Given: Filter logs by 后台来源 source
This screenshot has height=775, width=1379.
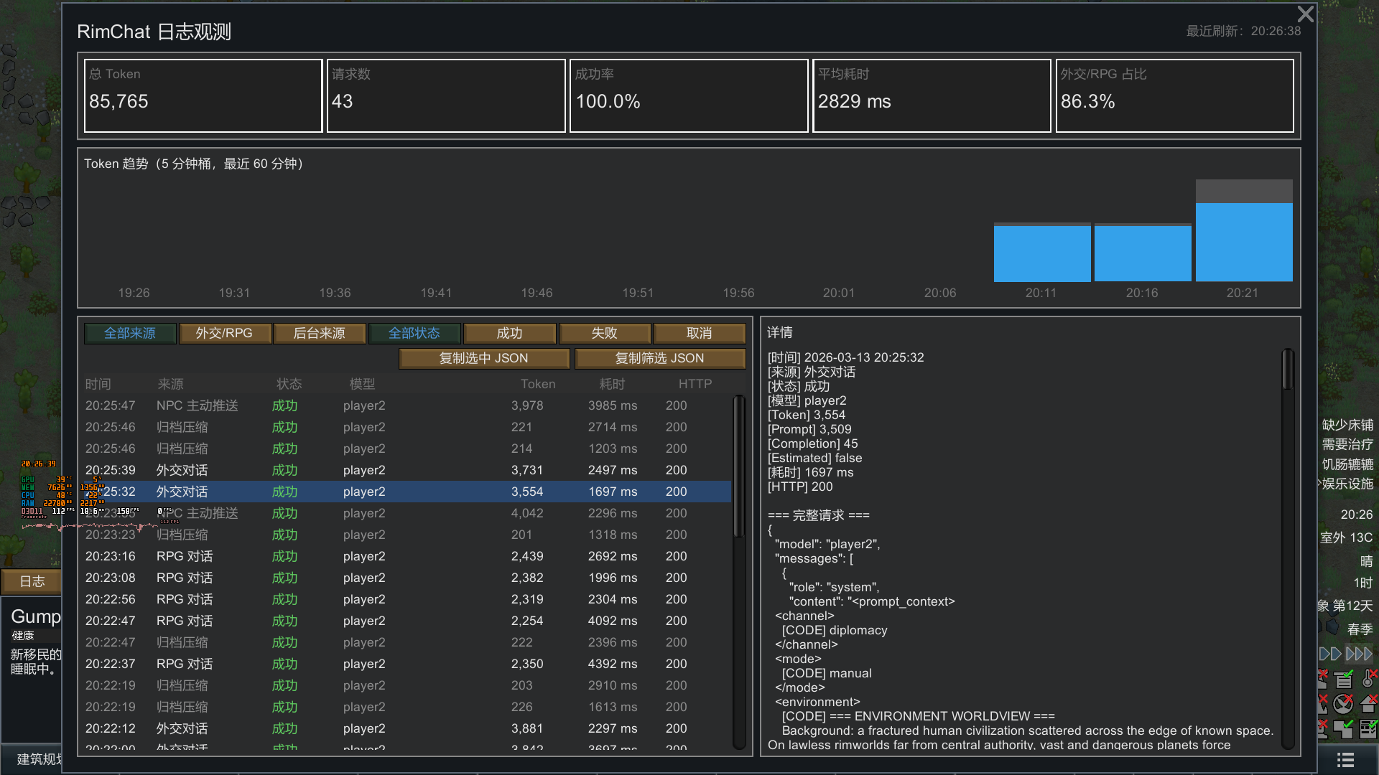Looking at the screenshot, I should [x=319, y=333].
